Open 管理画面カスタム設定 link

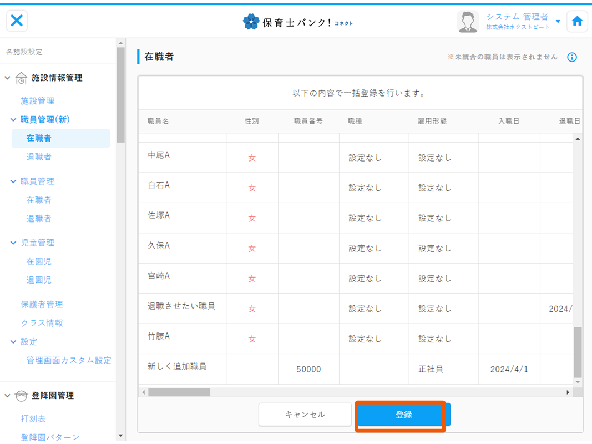pyautogui.click(x=69, y=360)
